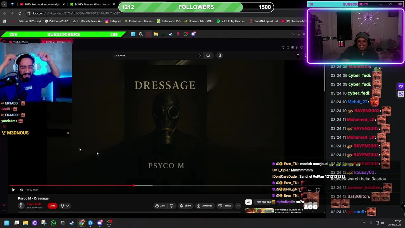
Task: Enter fullscreen on the YouTube player
Action: [x=318, y=190]
